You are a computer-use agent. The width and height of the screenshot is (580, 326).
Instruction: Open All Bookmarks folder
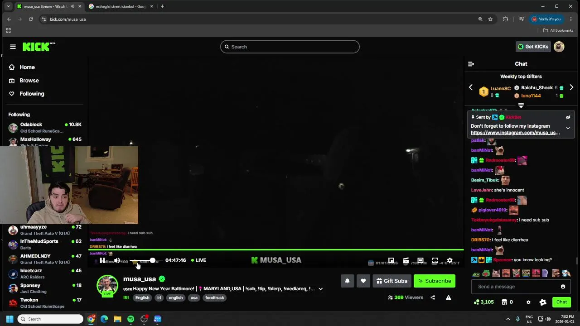pyautogui.click(x=558, y=30)
